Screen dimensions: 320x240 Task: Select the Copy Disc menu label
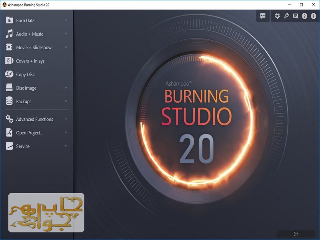tap(26, 74)
